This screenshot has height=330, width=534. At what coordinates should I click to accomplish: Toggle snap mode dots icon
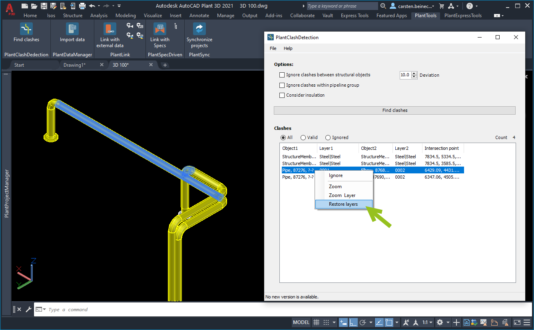pyautogui.click(x=326, y=322)
